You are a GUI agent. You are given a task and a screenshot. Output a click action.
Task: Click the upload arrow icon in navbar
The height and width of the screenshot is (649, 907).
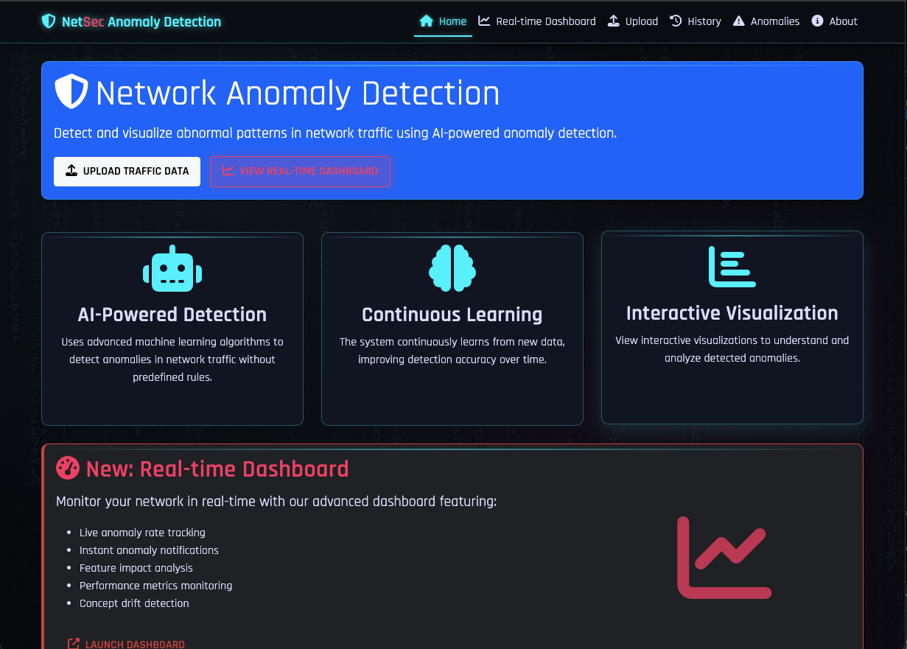pos(613,21)
